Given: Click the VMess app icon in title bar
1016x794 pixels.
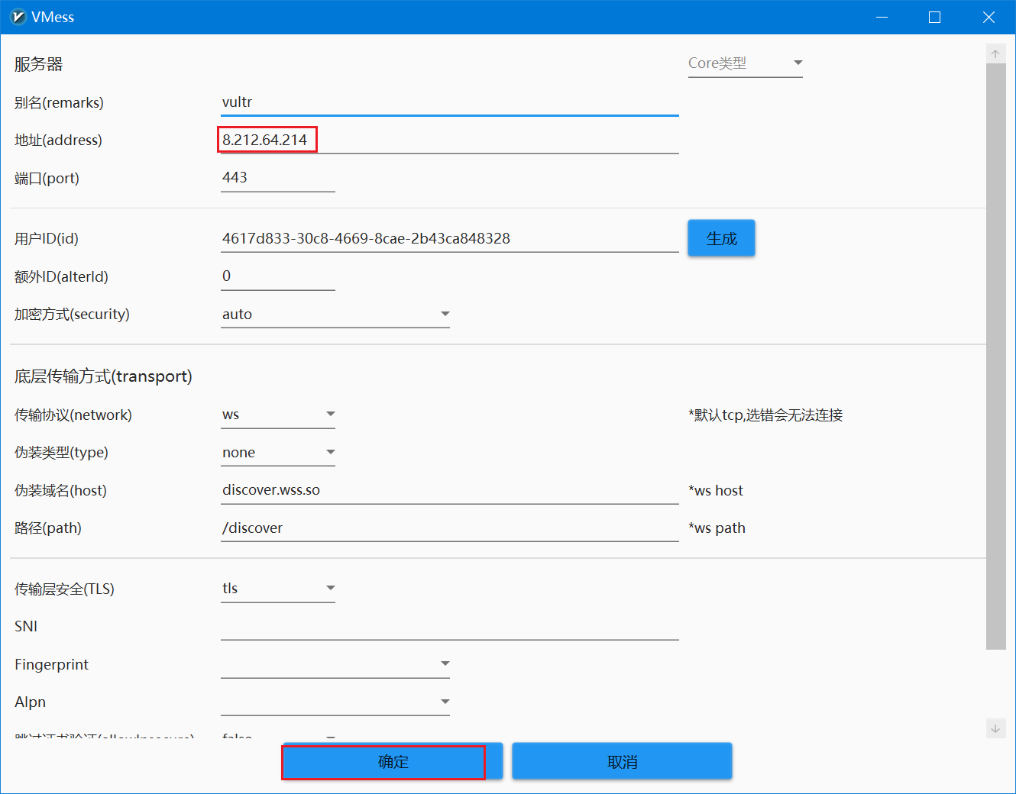Looking at the screenshot, I should point(18,17).
